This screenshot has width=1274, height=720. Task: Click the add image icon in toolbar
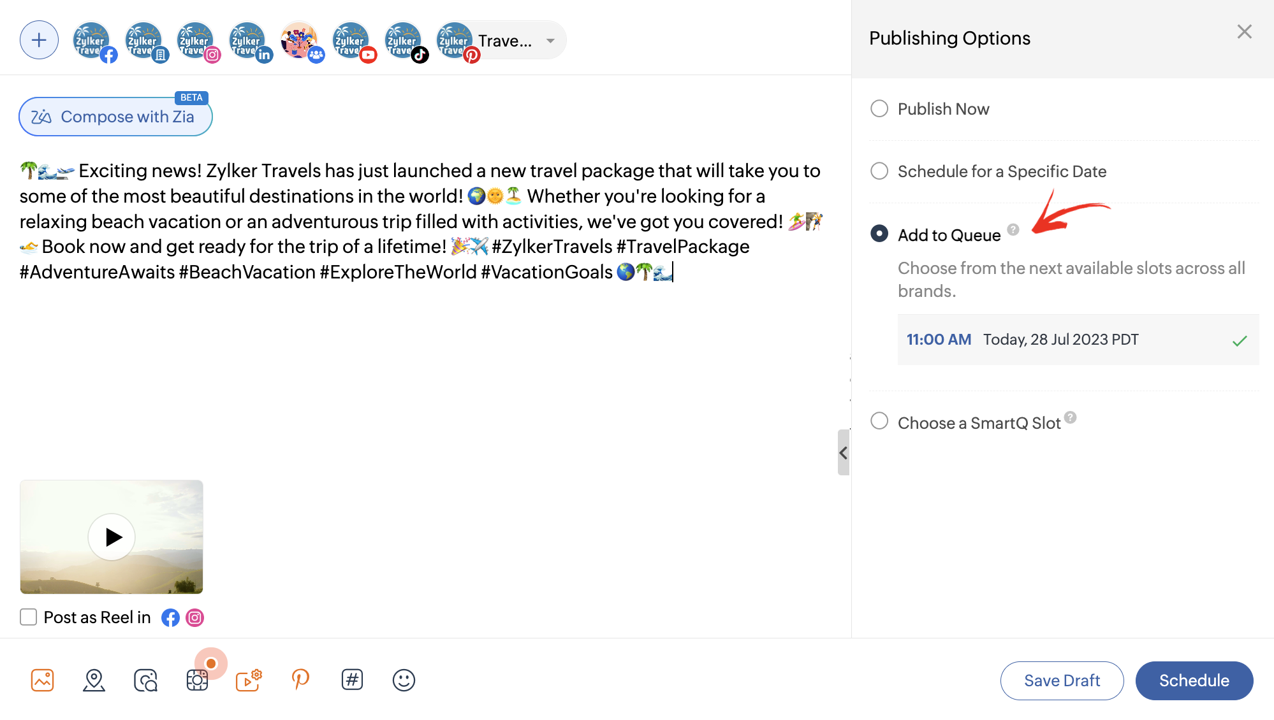click(42, 680)
